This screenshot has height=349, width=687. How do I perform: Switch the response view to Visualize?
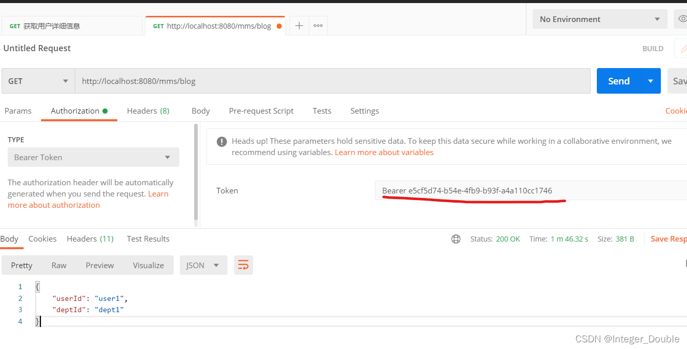point(148,265)
